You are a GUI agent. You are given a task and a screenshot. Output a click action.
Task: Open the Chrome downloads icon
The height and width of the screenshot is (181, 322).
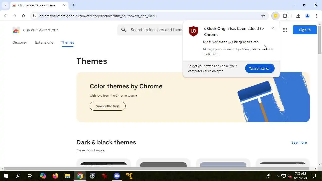click(298, 16)
